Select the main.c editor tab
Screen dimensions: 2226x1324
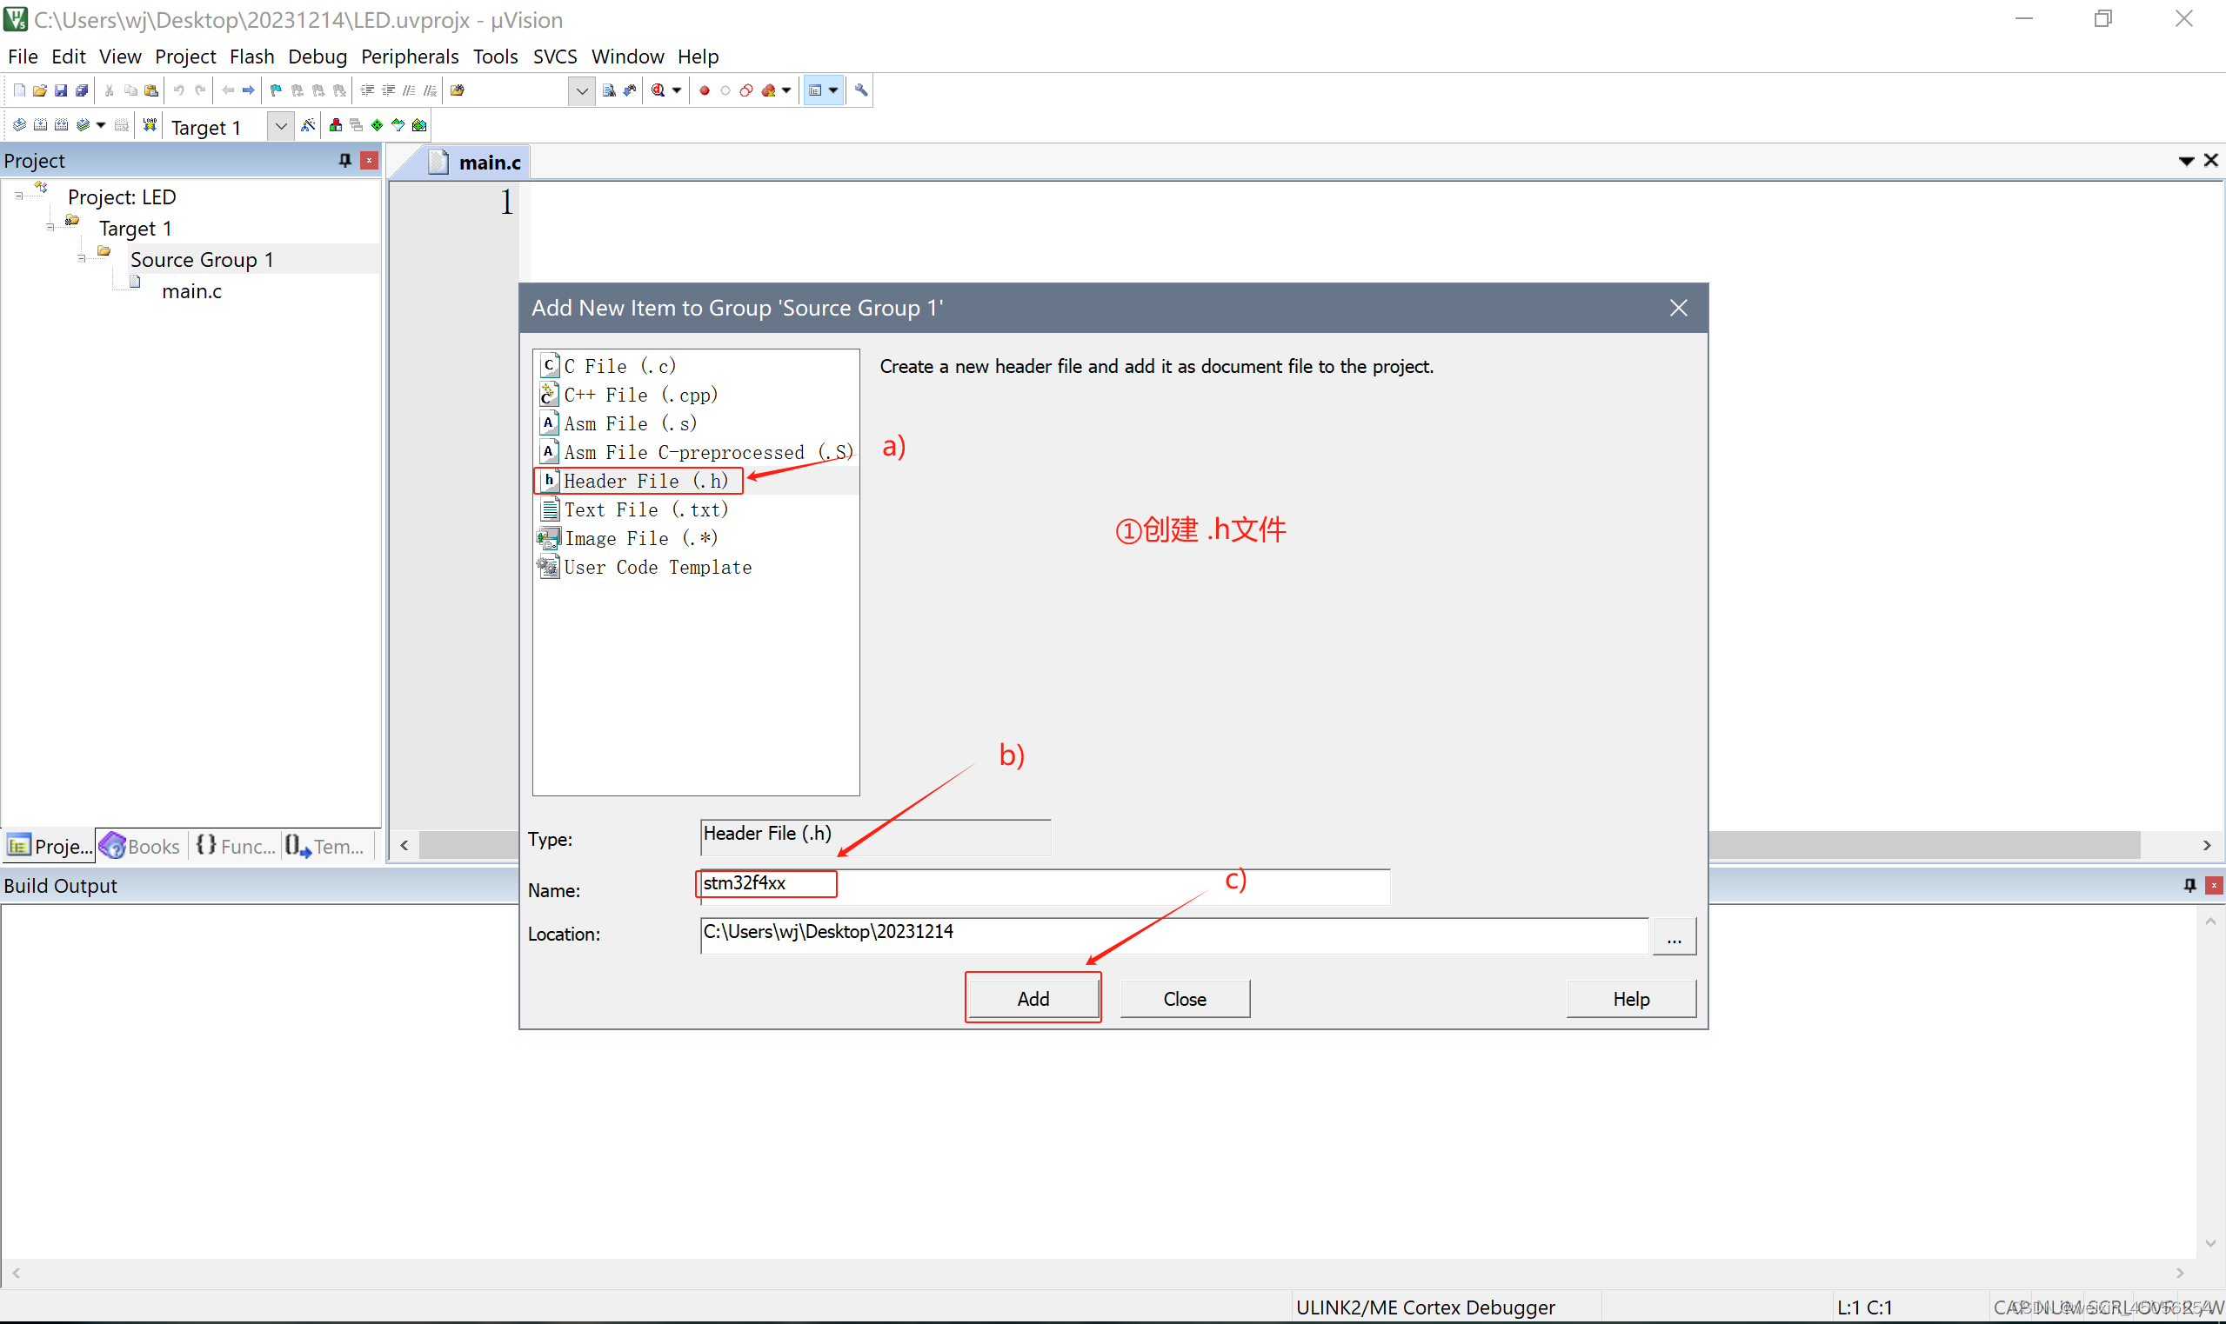(476, 163)
